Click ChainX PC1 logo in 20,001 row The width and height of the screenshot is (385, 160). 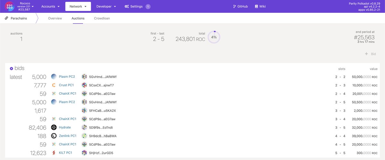point(54,94)
